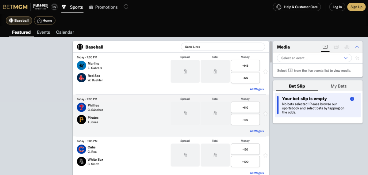Open Help & Customer Care
Image resolution: width=368 pixels, height=175 pixels.
(297, 7)
